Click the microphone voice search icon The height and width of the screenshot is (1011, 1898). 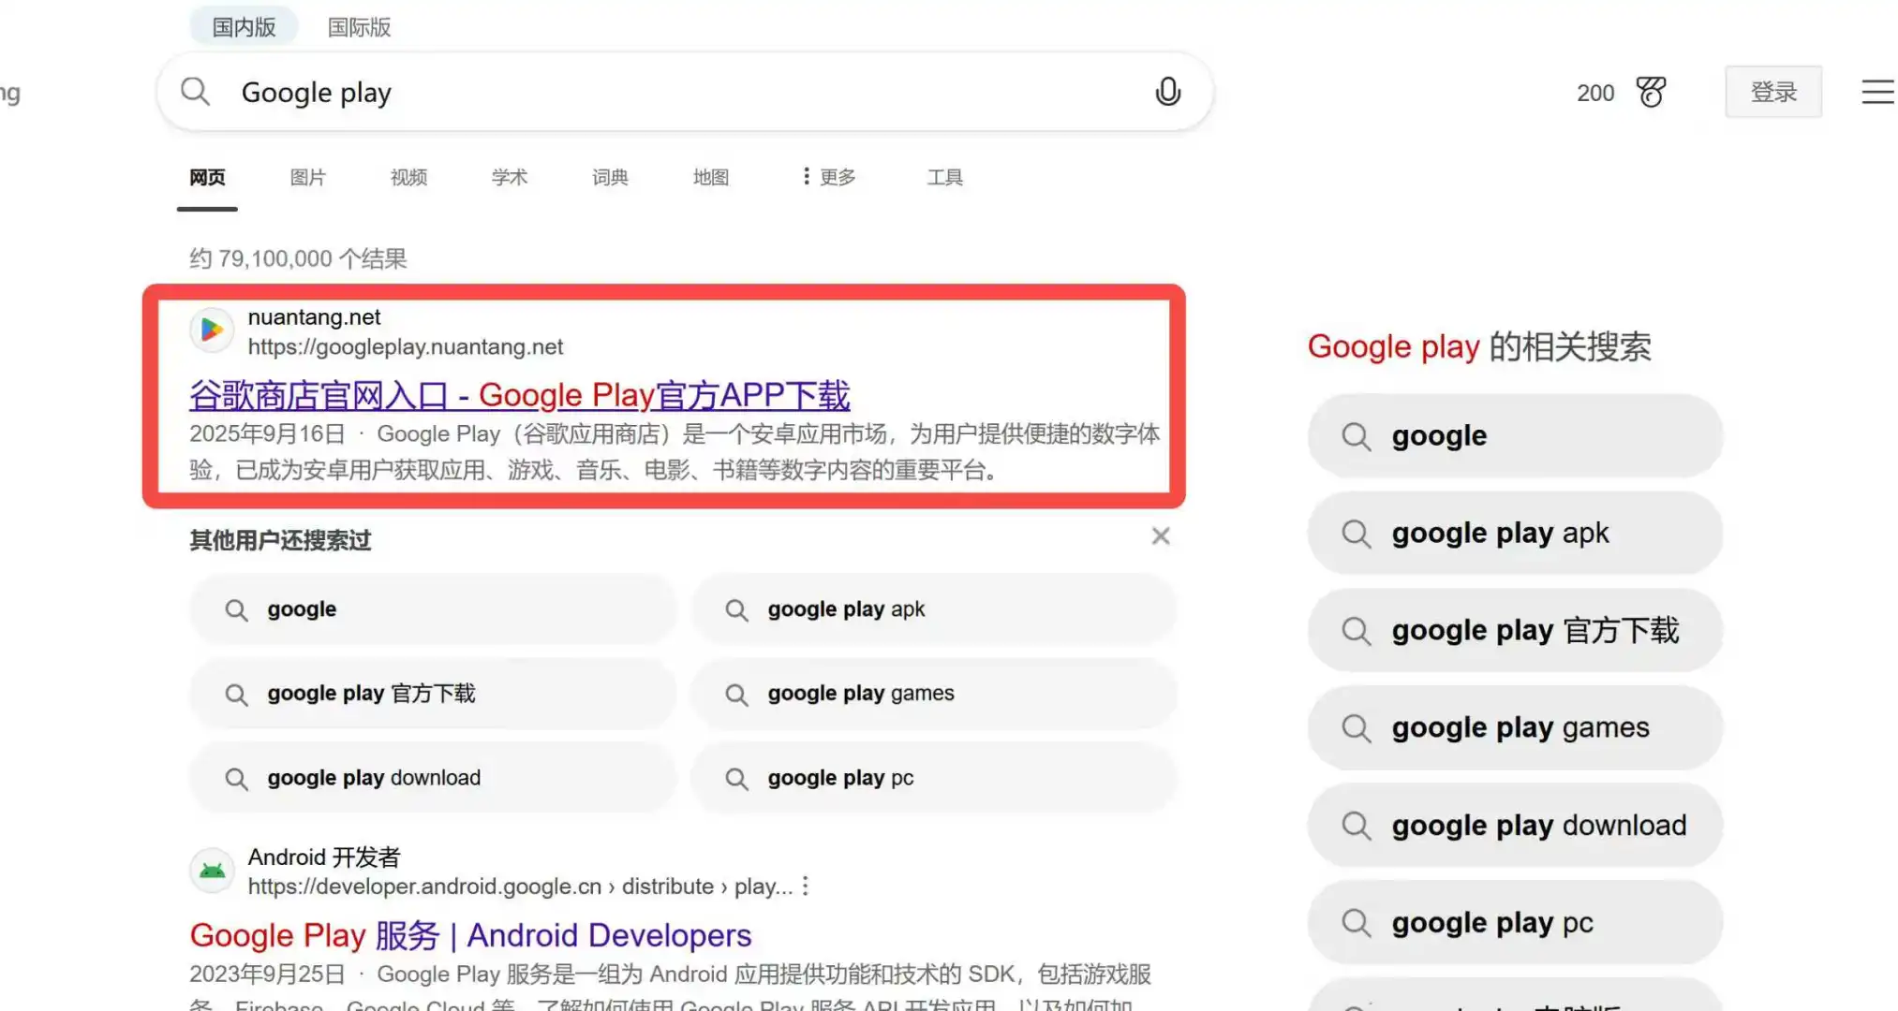(1167, 92)
